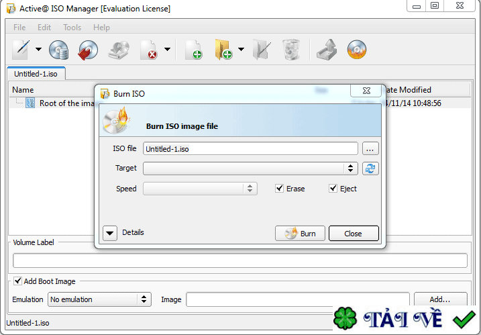Screen dimensions: 481x335
Task: Open the Emulation dropdown showing No emulation
Action: click(x=99, y=299)
